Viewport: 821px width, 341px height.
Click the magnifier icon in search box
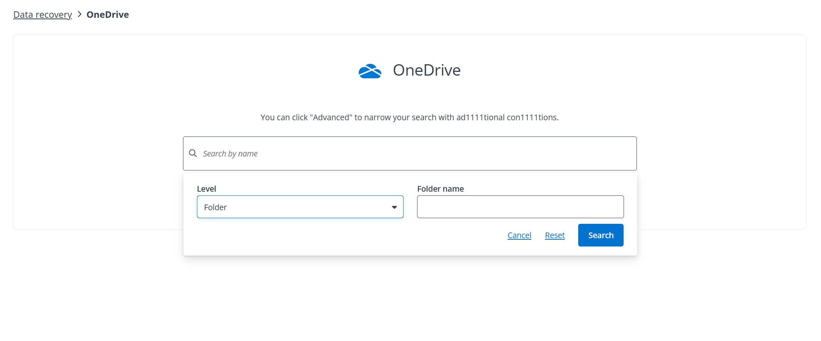193,153
